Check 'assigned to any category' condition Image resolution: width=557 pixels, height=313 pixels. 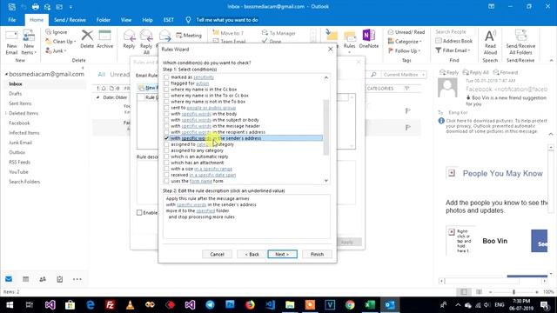166,150
